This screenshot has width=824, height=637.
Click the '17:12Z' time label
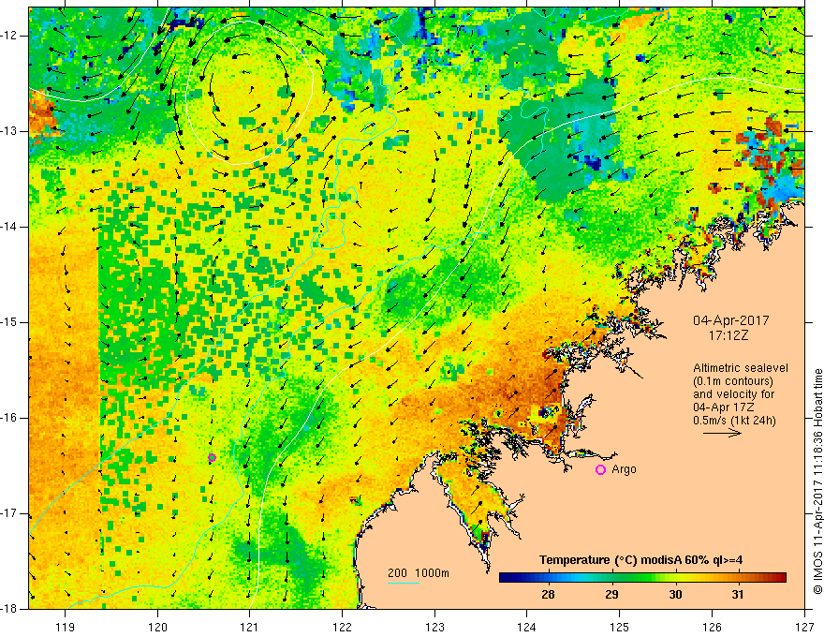728,335
